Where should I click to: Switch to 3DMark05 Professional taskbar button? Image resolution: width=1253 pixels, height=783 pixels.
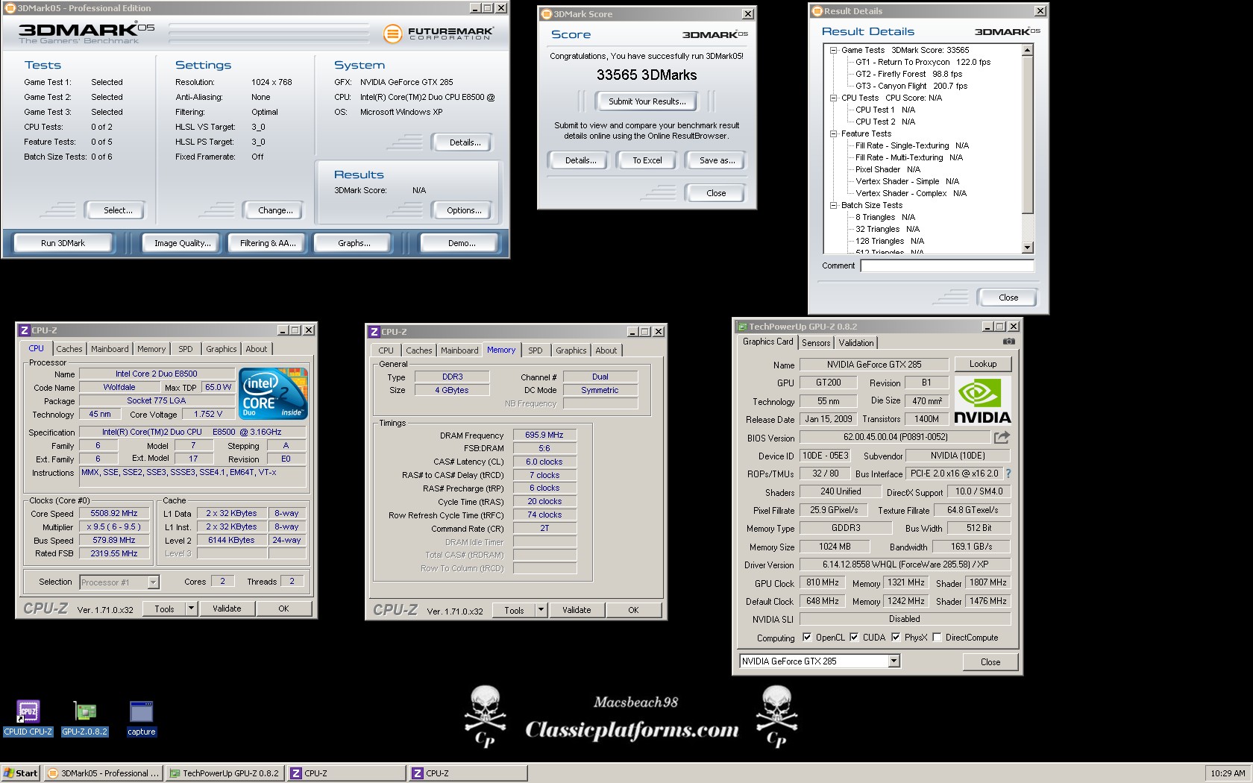point(103,773)
